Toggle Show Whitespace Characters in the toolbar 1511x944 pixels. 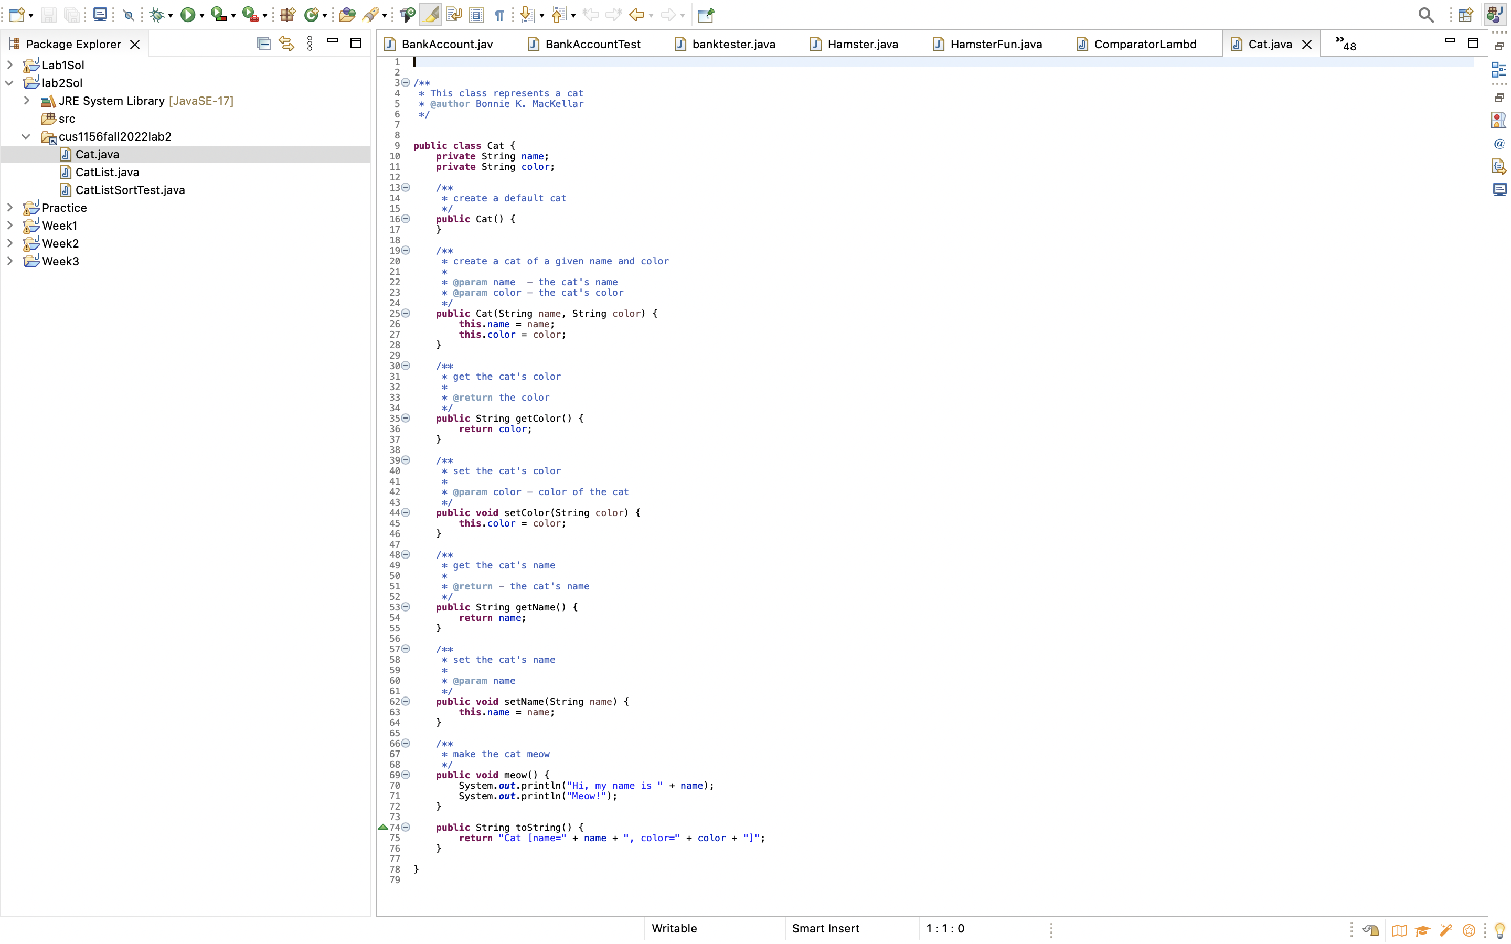499,14
